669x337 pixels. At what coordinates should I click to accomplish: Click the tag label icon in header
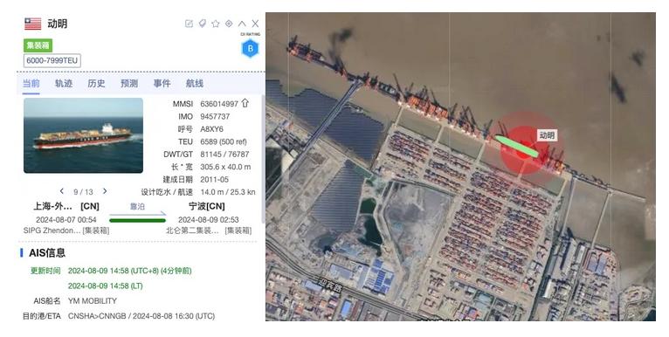tap(203, 24)
